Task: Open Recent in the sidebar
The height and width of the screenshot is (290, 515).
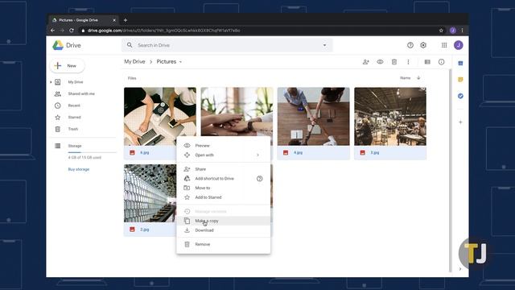Action: (x=74, y=106)
